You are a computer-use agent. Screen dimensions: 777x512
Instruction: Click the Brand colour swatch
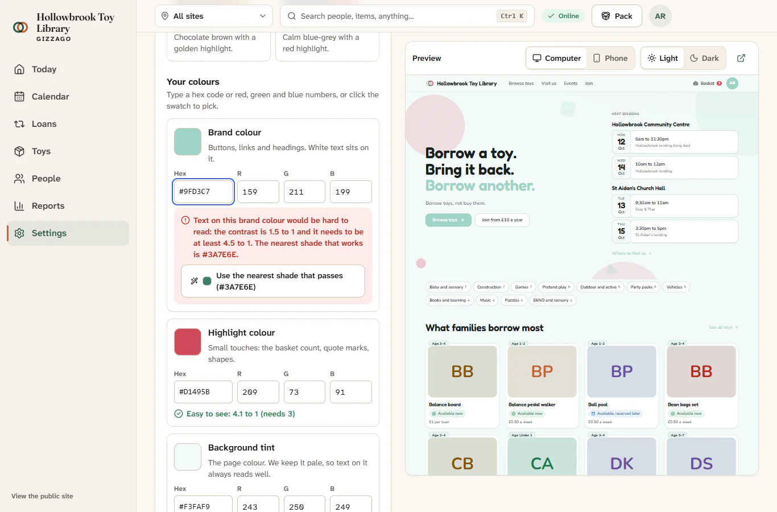tap(188, 142)
